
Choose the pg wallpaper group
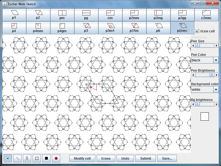(86, 15)
